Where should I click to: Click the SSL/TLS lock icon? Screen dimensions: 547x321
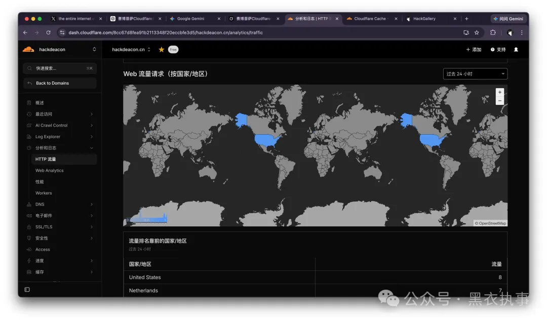point(29,227)
